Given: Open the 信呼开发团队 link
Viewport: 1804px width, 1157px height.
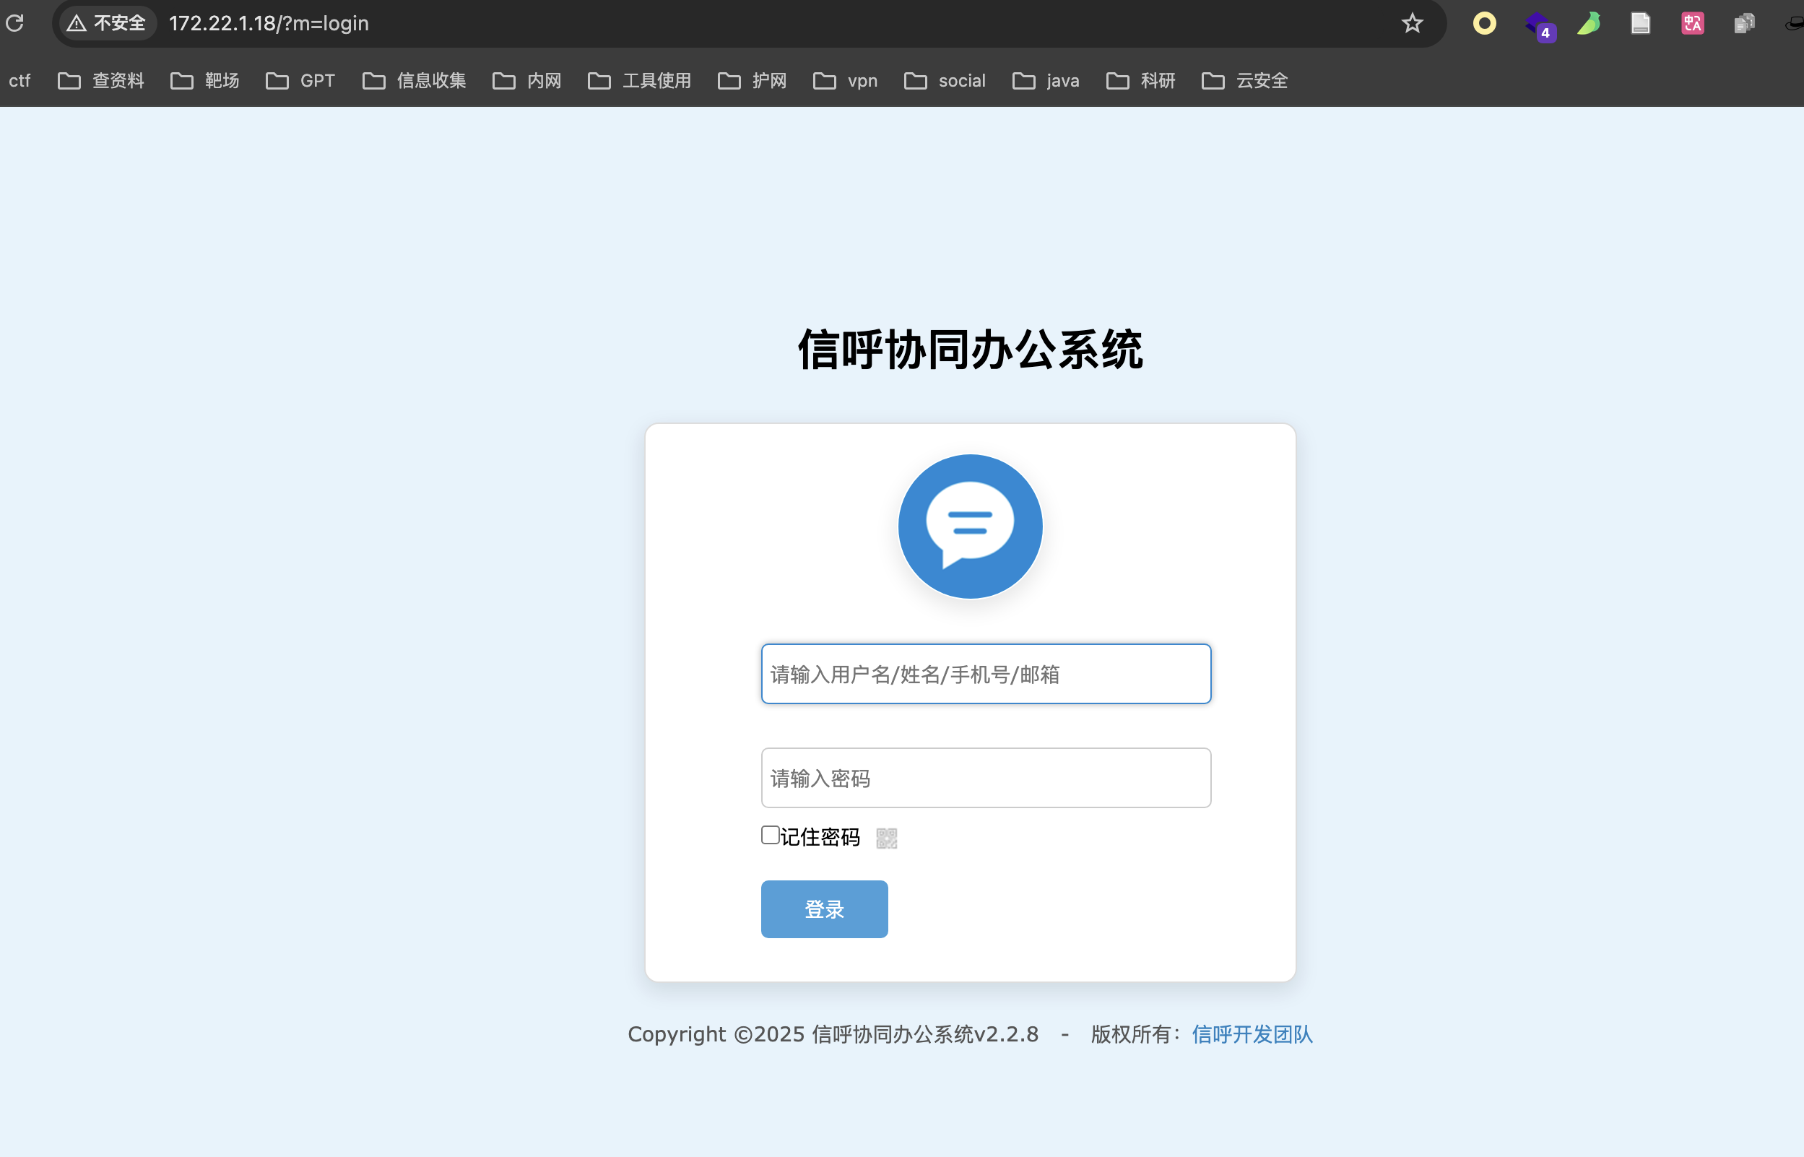Looking at the screenshot, I should [1252, 1034].
